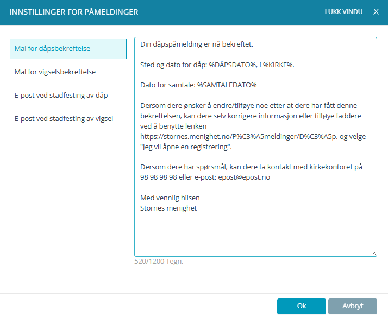Screen dimensions: 388x318
Task: Select Mal for dåpsbekreftelse tab
Action: pyautogui.click(x=68, y=49)
